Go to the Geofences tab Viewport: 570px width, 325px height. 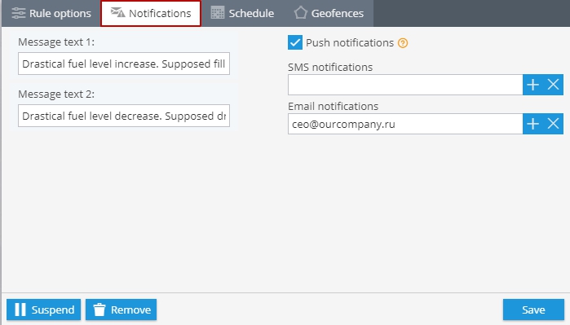tap(329, 13)
